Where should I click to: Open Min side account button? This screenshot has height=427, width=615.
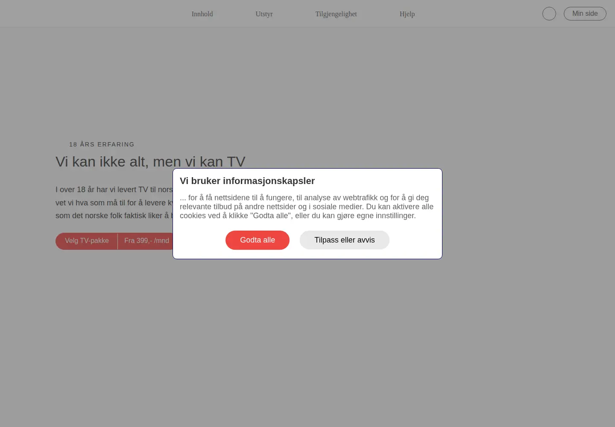585,14
